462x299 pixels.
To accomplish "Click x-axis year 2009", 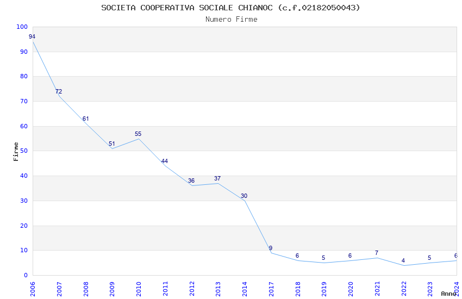I will tap(113, 289).
